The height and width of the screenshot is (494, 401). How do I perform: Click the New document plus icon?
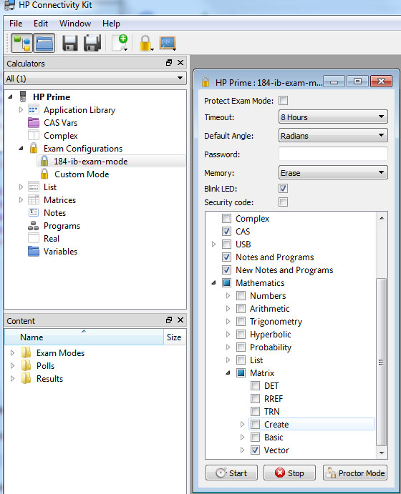click(x=120, y=43)
